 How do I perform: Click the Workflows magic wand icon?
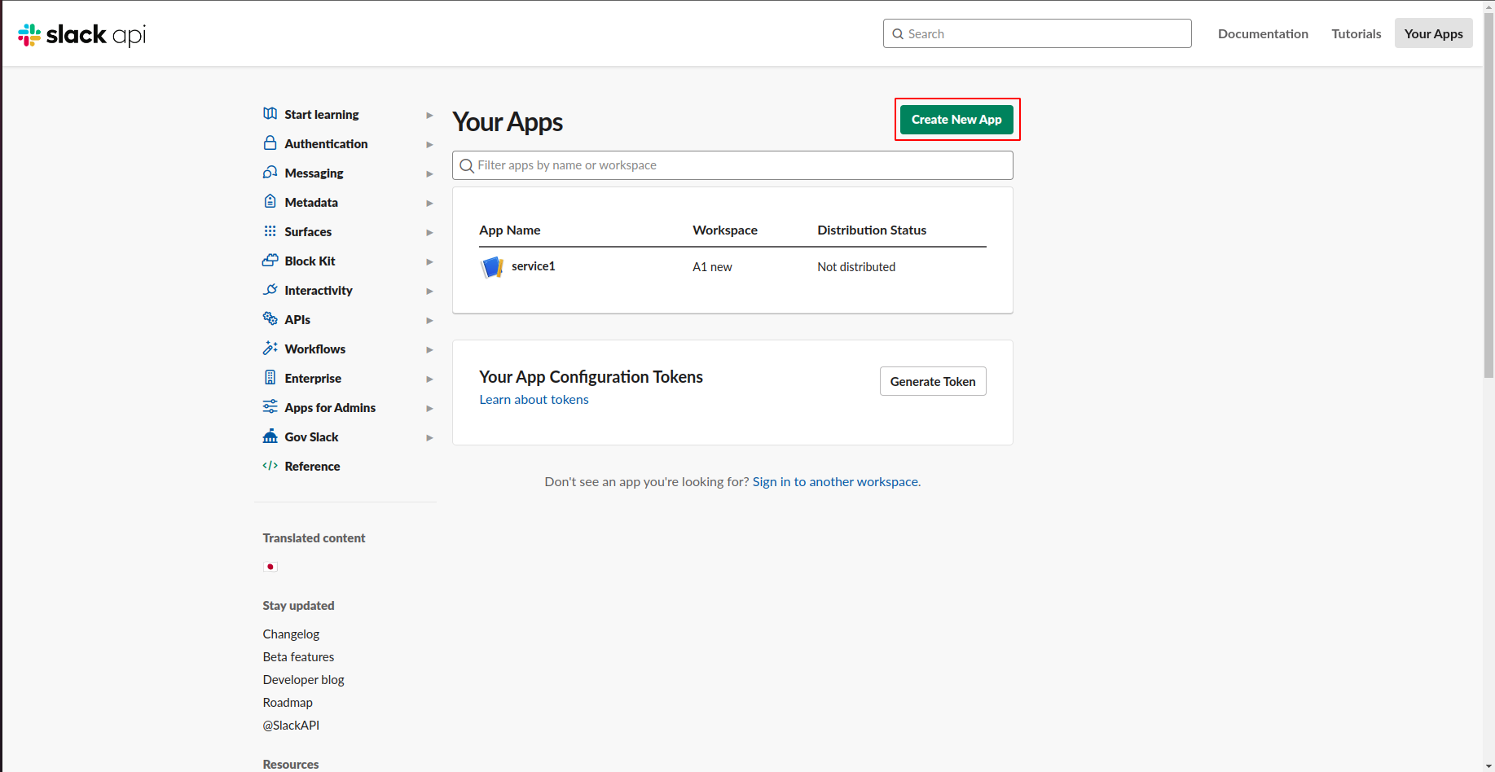pos(270,349)
